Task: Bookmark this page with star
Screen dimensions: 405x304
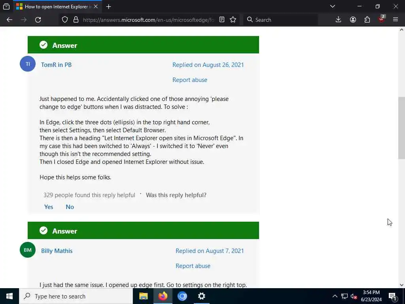Action: [233, 20]
